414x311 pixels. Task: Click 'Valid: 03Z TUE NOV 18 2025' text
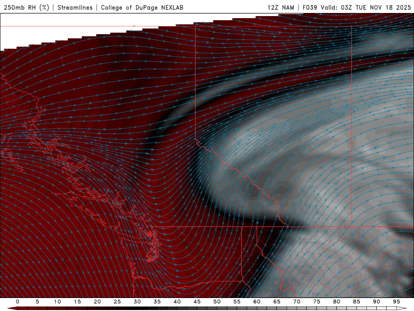(x=366, y=7)
